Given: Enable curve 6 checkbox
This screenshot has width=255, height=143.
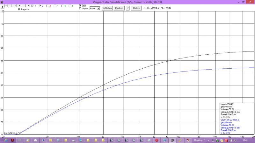Looking at the screenshot, I should (70, 6).
